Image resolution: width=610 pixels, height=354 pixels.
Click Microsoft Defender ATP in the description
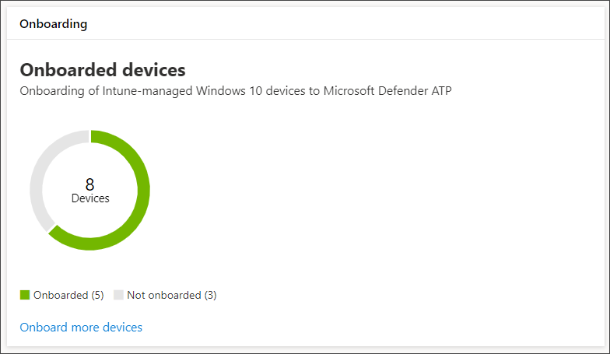[x=387, y=90]
